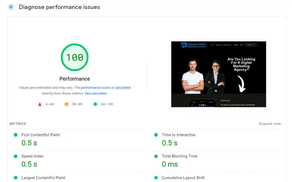Viewport: 292px width, 182px height.
Task: Click the Time to Interactive 0.5 s value
Action: [170, 143]
